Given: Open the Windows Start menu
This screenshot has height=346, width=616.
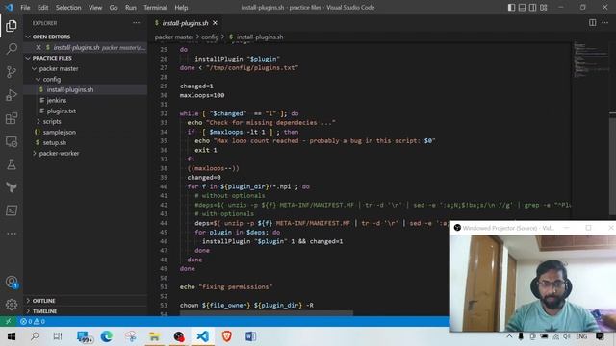Looking at the screenshot, I should [11, 336].
